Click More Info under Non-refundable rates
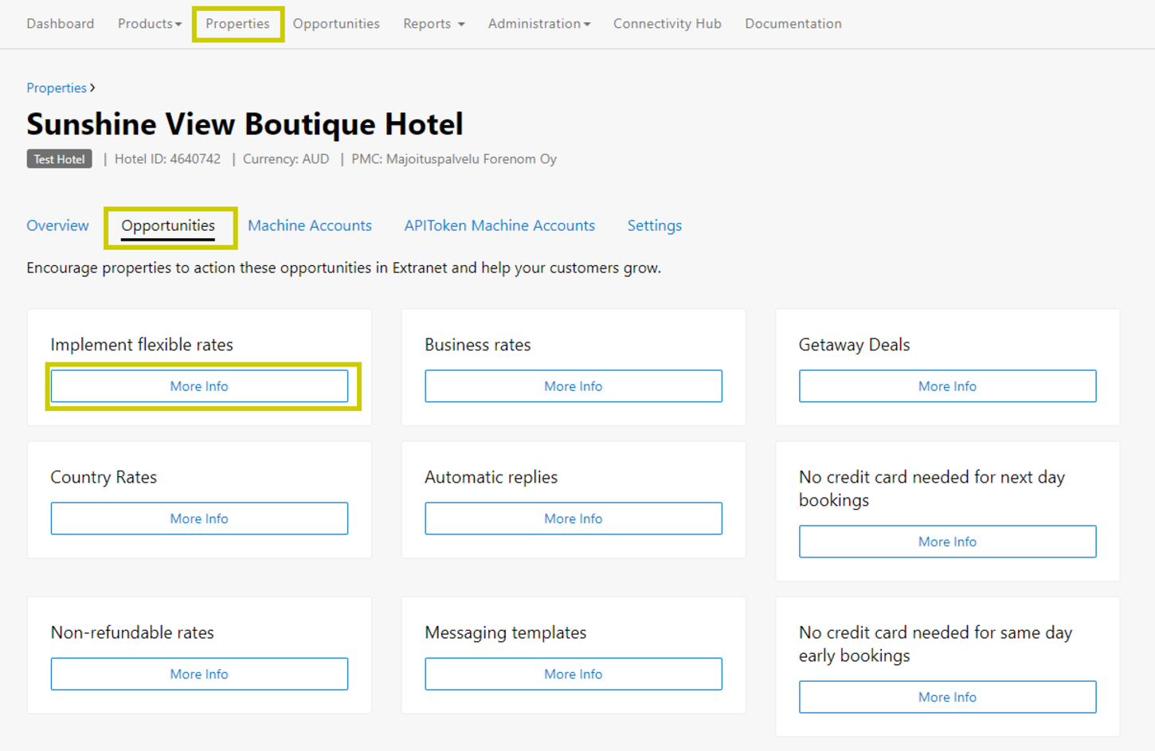 point(199,674)
